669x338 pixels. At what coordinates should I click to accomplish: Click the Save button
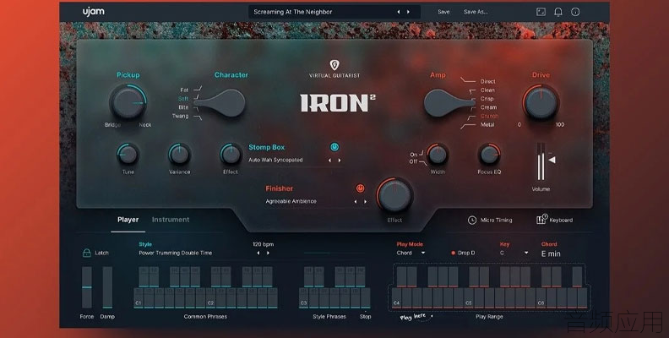click(x=443, y=12)
